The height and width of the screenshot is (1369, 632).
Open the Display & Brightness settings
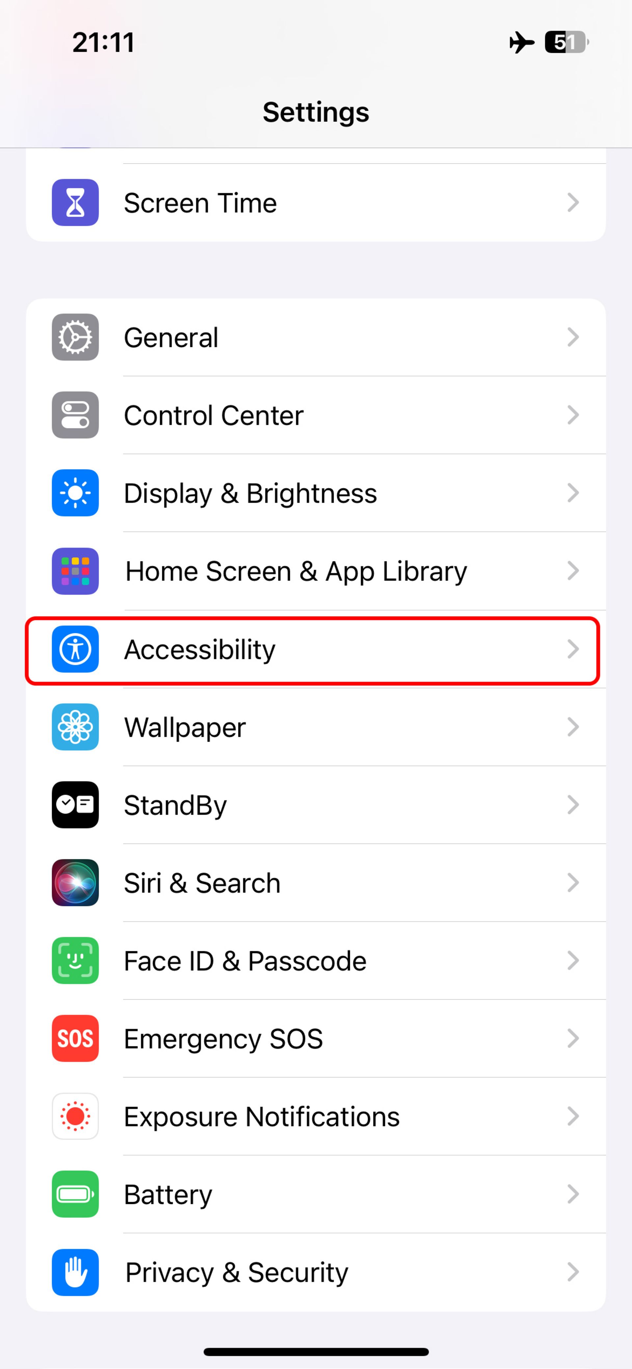[x=316, y=493]
